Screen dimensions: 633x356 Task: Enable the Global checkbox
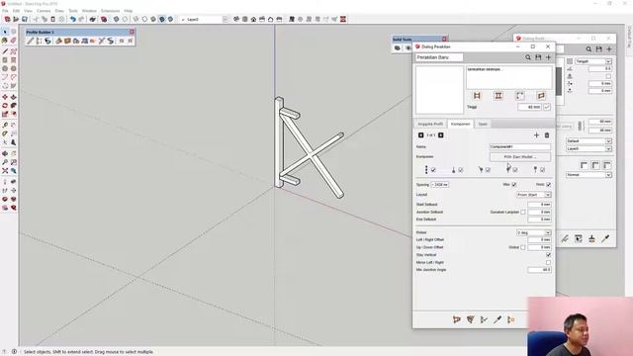(523, 247)
